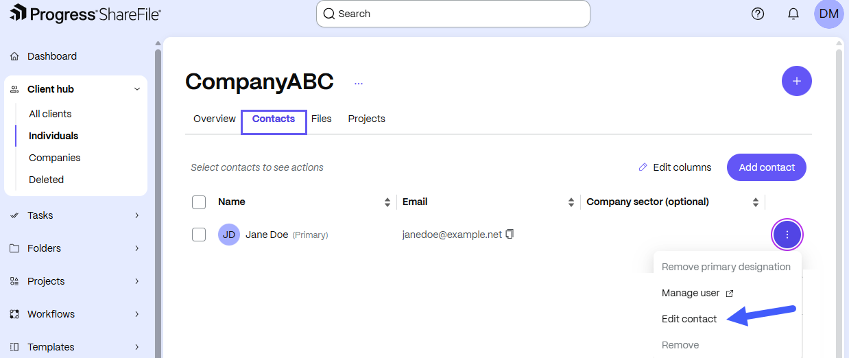Screen dimensions: 849x358
Task: Choose Edit contact from the menu
Action: [689, 319]
